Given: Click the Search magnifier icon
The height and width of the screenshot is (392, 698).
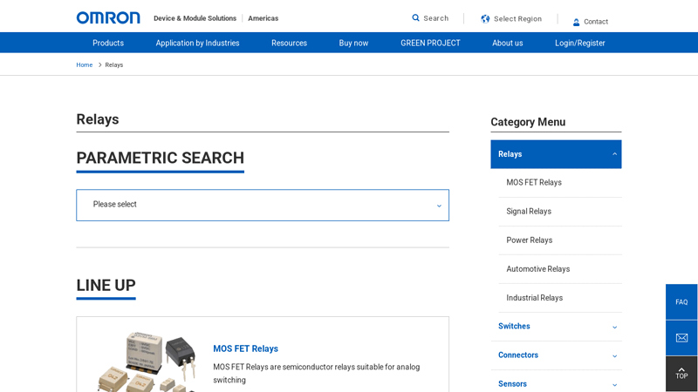Looking at the screenshot, I should (x=416, y=18).
